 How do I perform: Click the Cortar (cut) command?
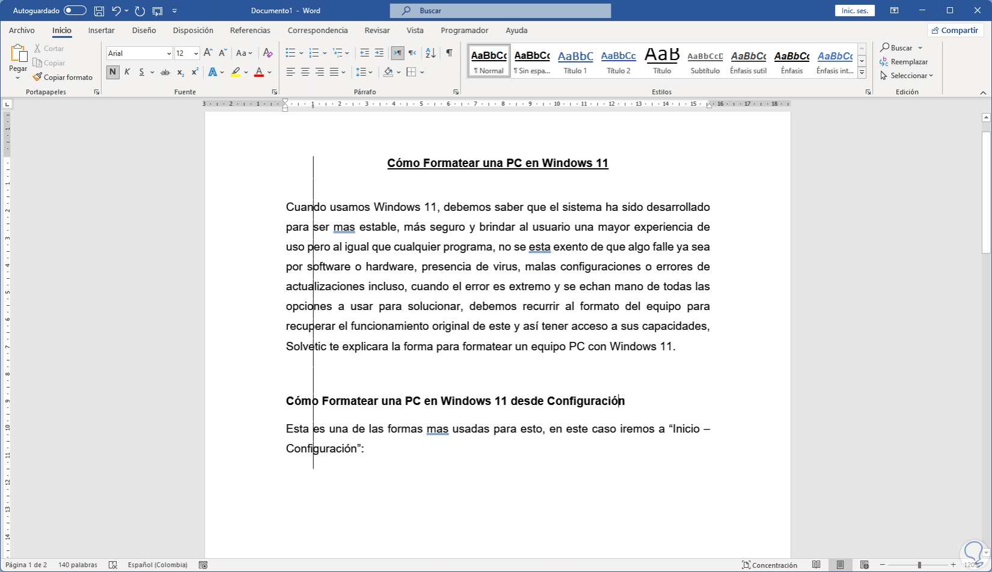49,48
